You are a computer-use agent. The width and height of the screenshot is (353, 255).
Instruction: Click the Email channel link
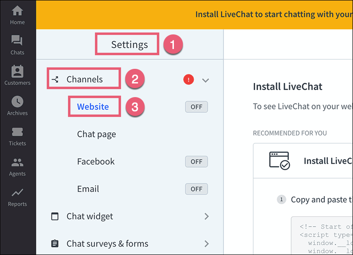[88, 189]
